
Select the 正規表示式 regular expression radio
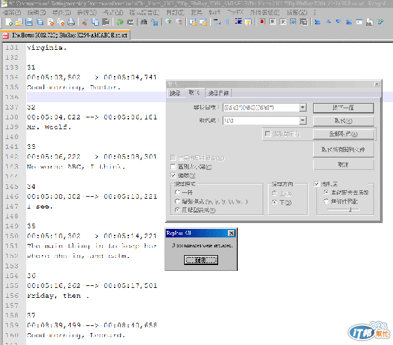pos(178,210)
